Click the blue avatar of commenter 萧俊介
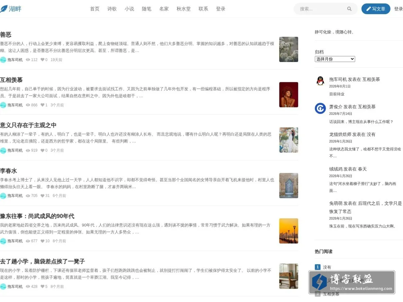Screen dimensions: 403x302 pos(320,108)
